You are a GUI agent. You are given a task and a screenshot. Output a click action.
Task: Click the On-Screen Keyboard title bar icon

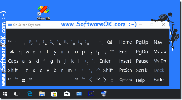tap(10, 25)
